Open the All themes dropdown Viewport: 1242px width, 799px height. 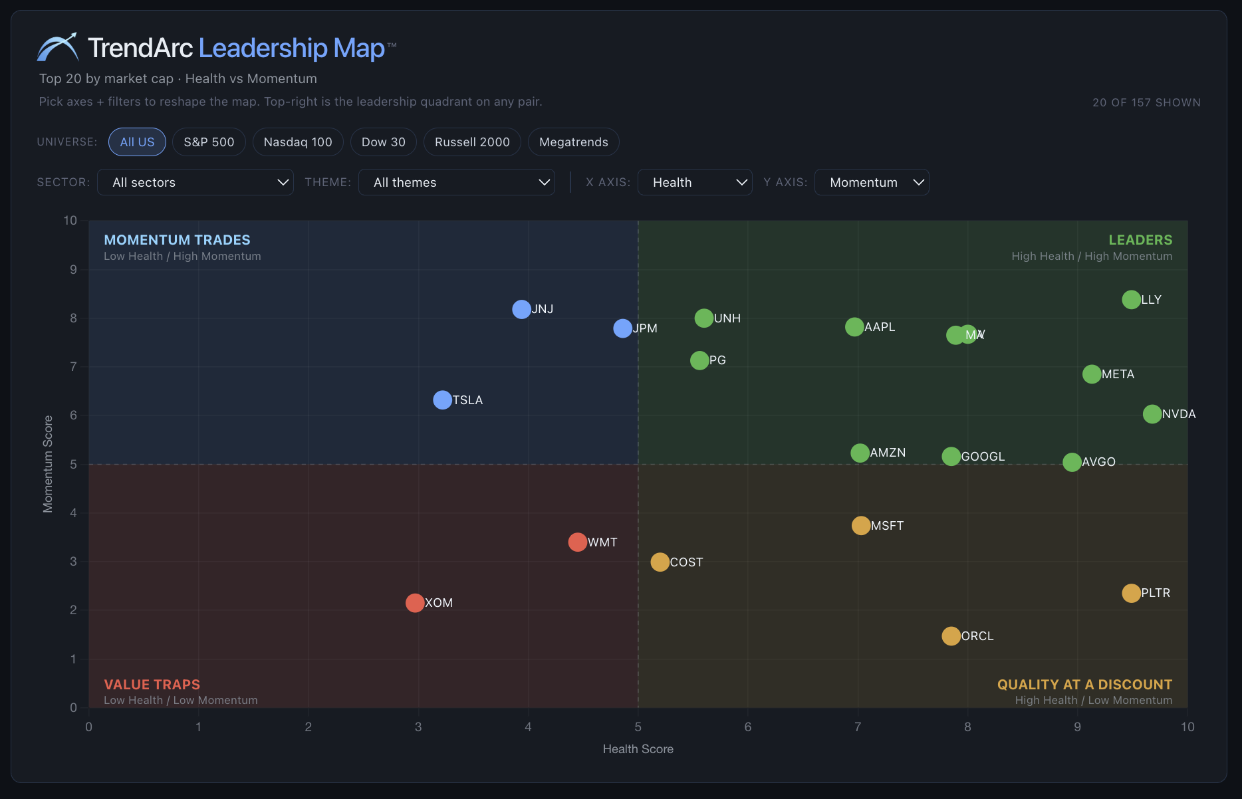coord(457,182)
